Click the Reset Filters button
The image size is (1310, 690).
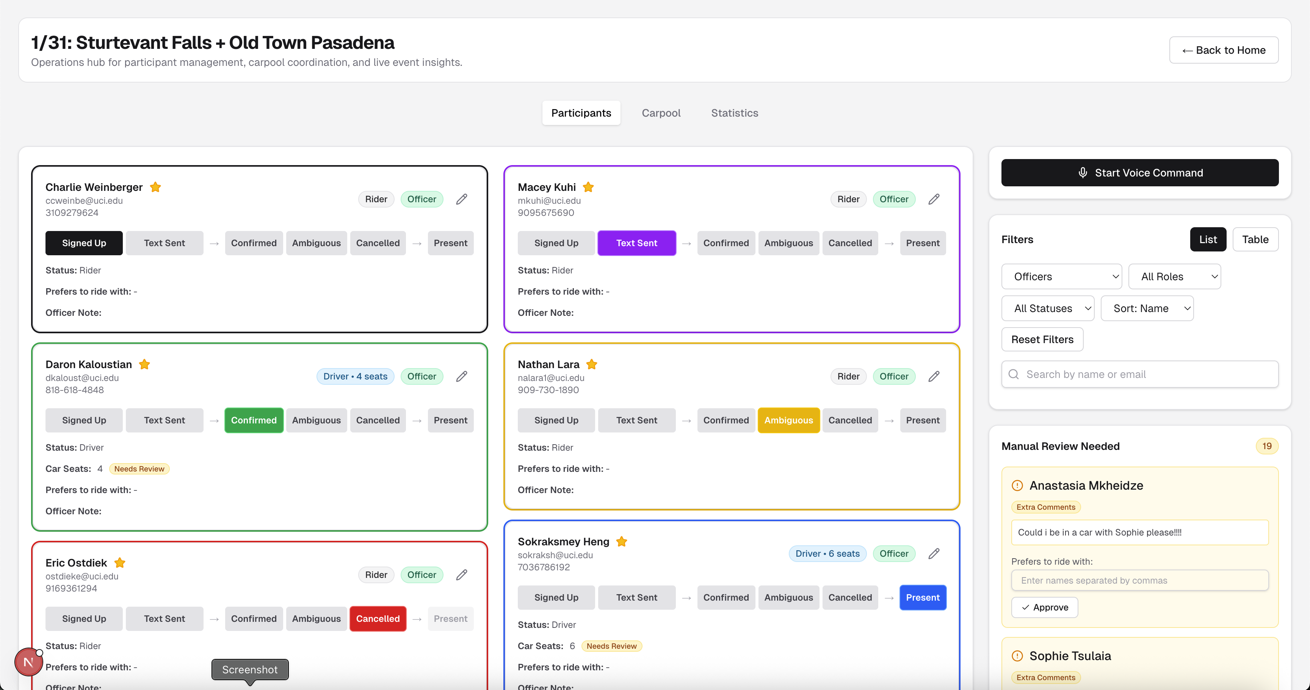[x=1042, y=339]
